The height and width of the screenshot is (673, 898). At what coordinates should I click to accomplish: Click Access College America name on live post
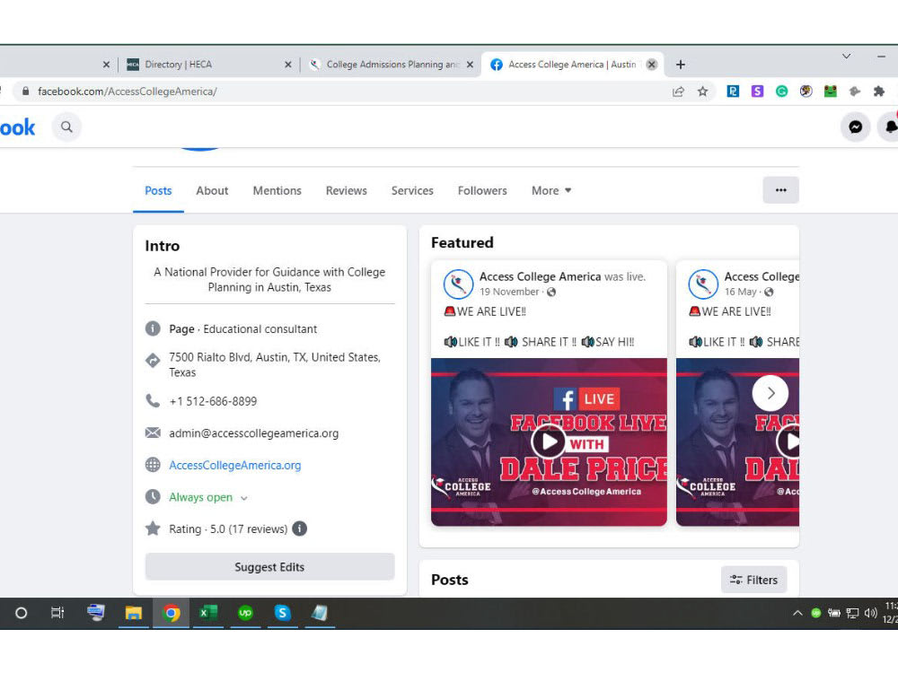(x=540, y=276)
